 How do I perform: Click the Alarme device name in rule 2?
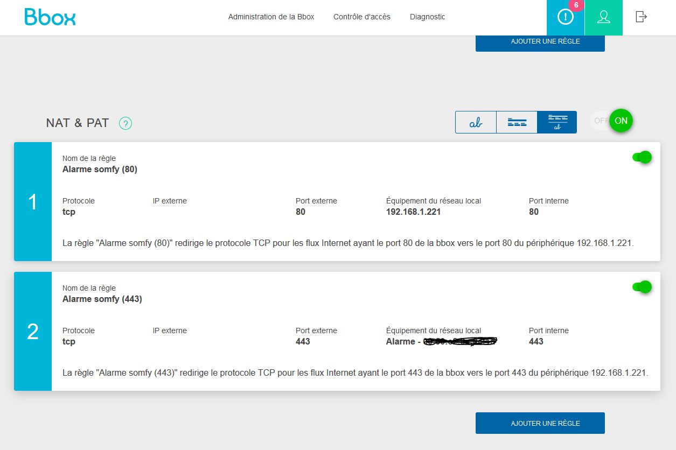442,341
